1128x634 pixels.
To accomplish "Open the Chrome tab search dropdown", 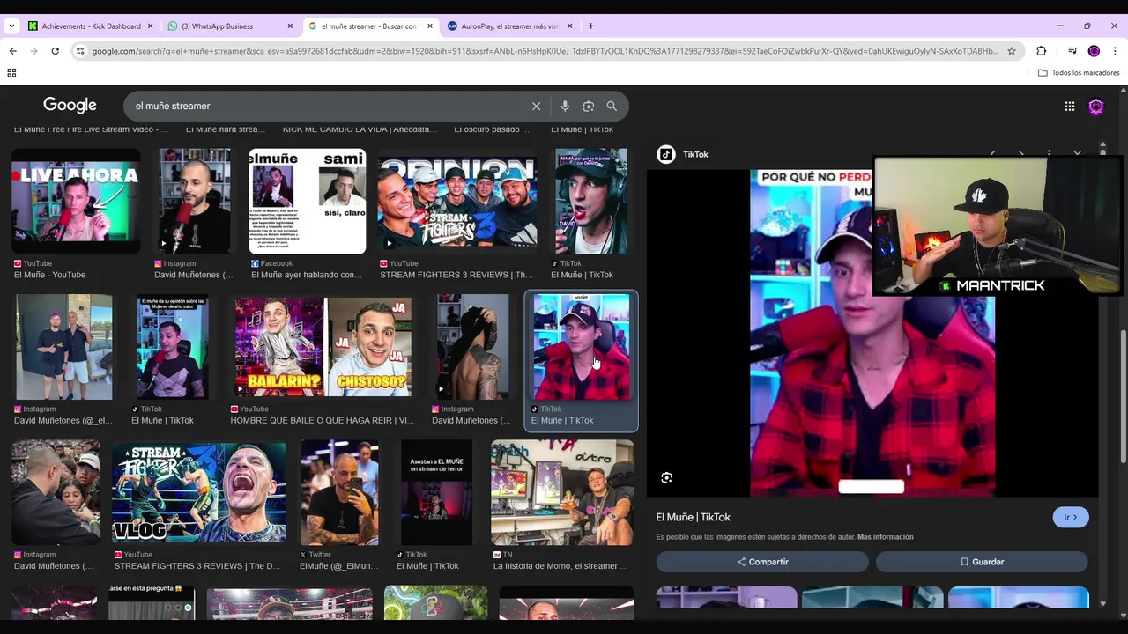I will (x=11, y=26).
